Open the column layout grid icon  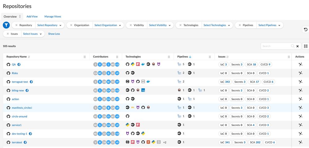pos(306,46)
